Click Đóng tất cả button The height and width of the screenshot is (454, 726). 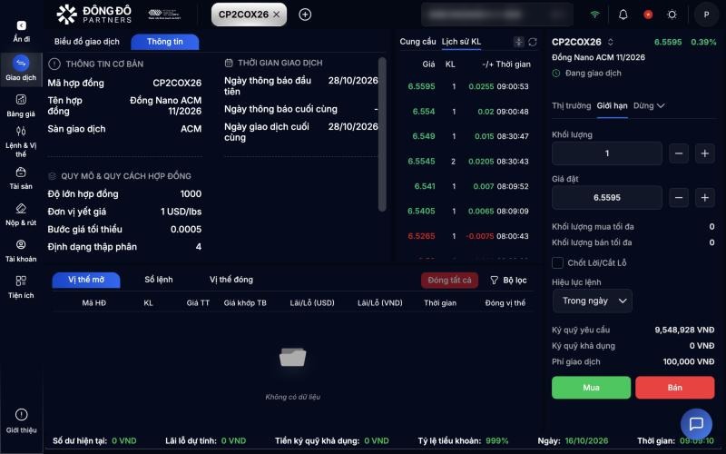449,281
